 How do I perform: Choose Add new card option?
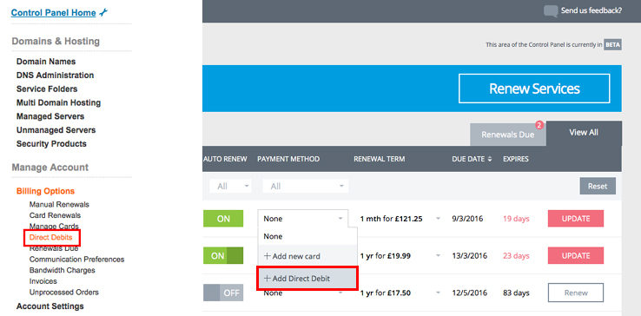coord(307,256)
